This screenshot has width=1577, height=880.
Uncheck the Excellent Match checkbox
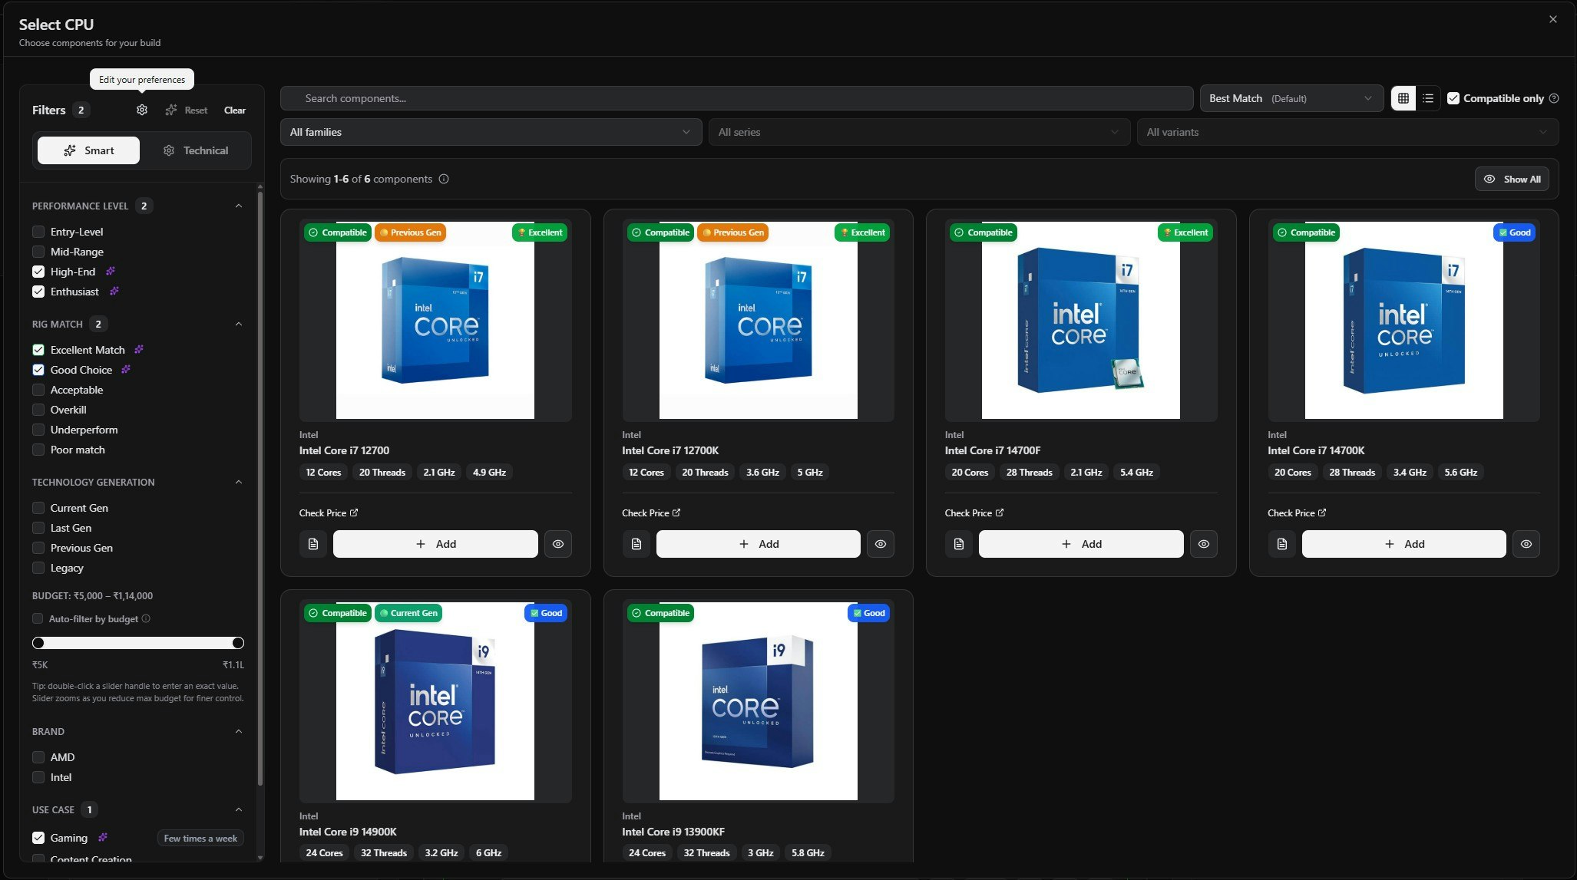tap(38, 350)
